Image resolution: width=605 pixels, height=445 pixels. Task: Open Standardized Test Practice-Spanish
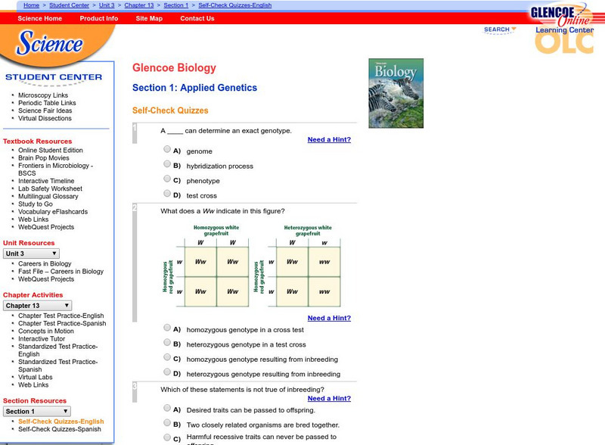coord(58,366)
